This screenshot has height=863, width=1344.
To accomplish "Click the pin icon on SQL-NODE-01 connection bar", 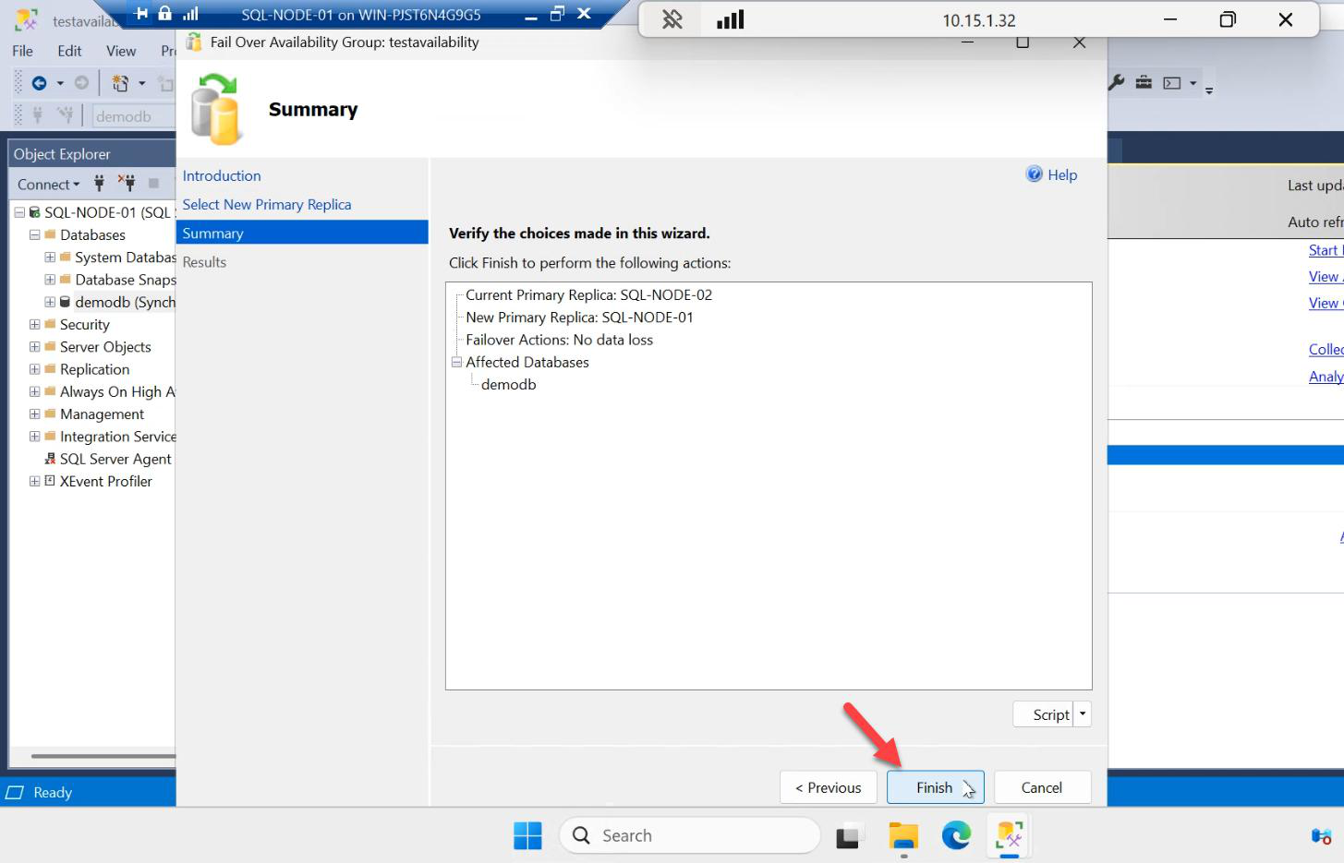I will click(x=141, y=13).
